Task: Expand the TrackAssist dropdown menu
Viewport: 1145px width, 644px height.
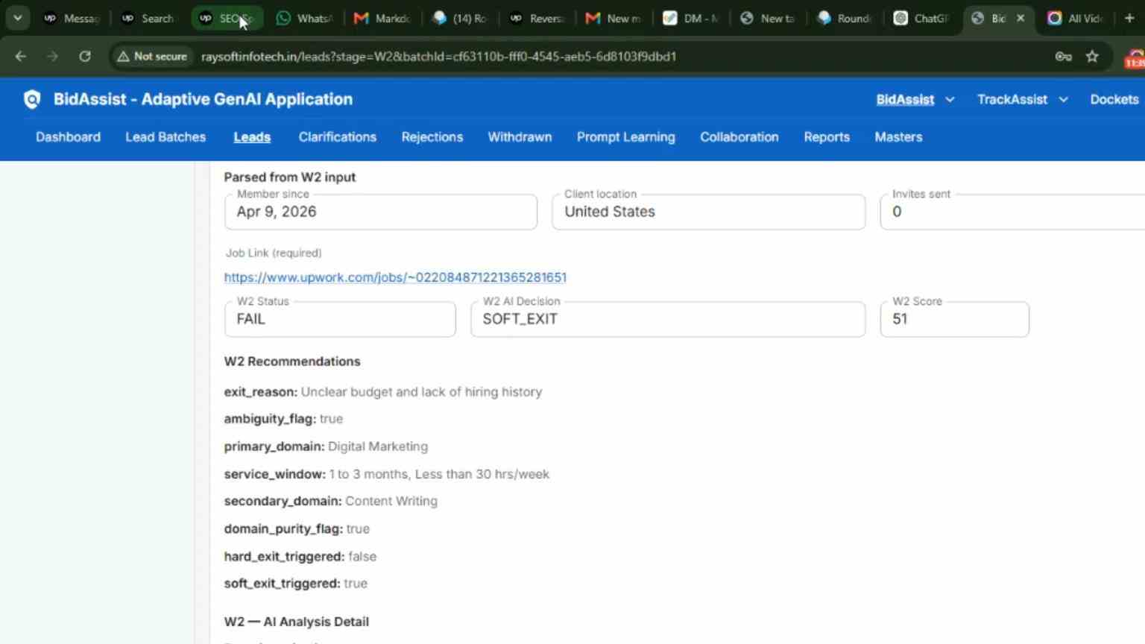Action: (1023, 99)
